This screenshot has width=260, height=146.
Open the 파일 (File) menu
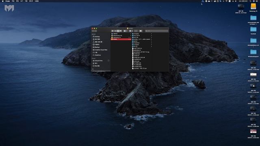pyautogui.click(x=13, y=1)
